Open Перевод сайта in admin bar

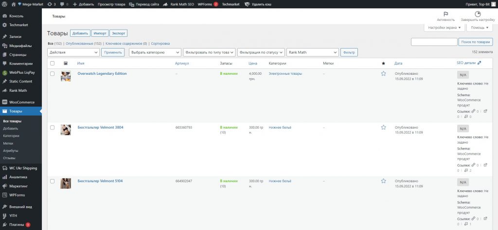pos(144,4)
